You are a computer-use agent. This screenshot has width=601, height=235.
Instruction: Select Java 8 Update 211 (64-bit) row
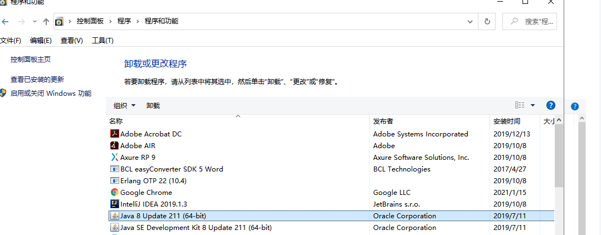tap(331, 216)
